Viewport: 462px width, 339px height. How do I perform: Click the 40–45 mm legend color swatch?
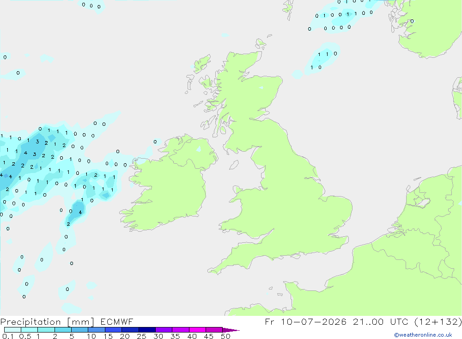pos(197,330)
